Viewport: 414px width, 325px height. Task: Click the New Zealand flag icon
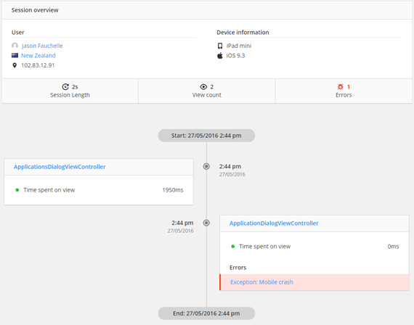15,55
